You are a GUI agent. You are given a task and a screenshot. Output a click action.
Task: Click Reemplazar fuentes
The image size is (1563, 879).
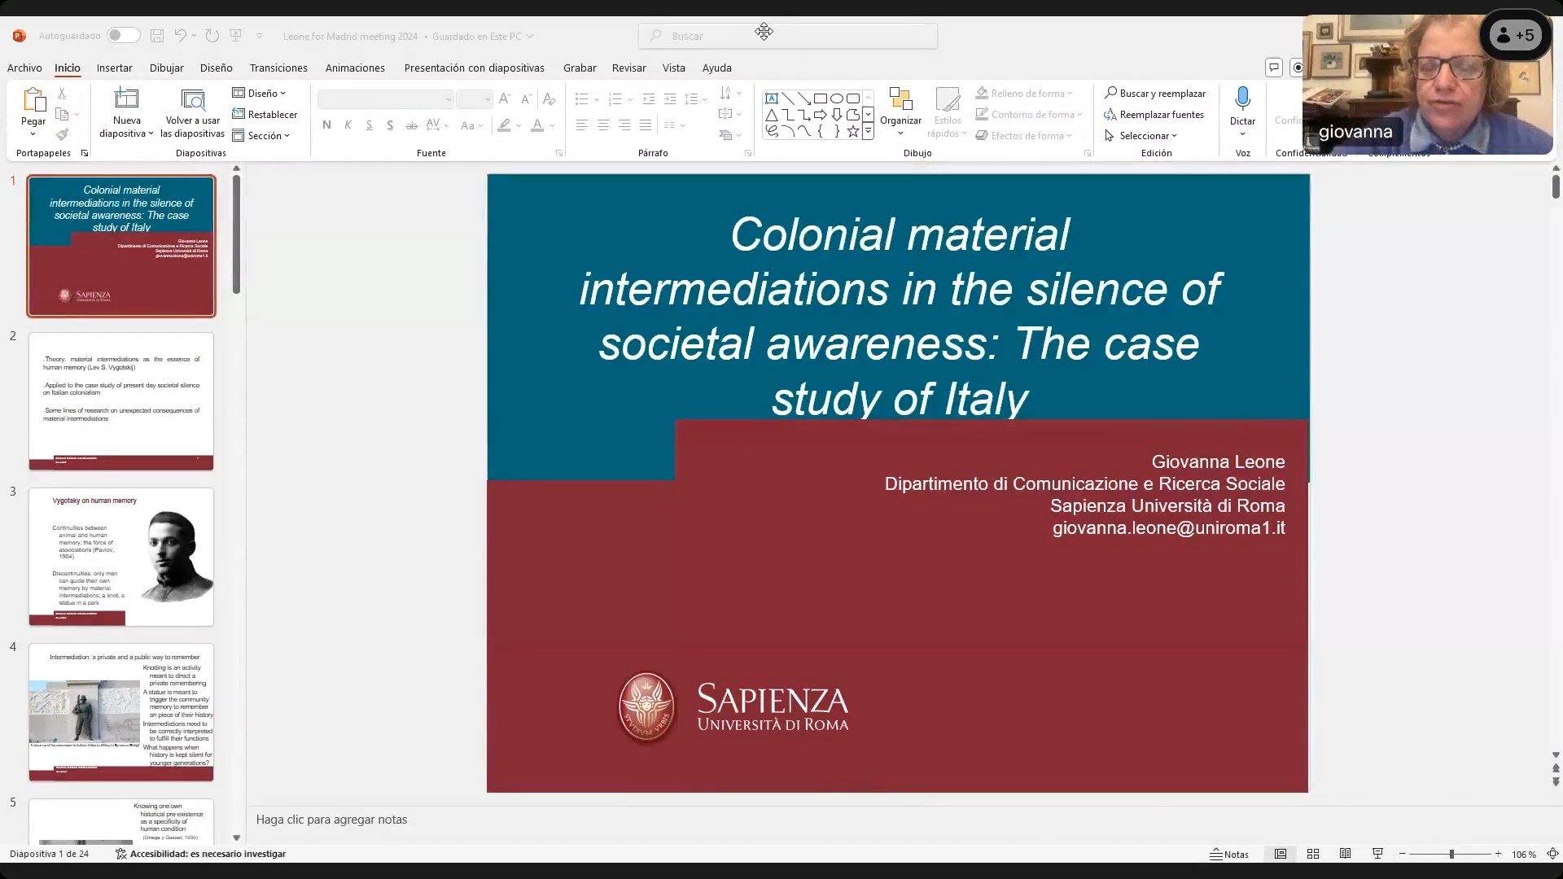[x=1154, y=115]
